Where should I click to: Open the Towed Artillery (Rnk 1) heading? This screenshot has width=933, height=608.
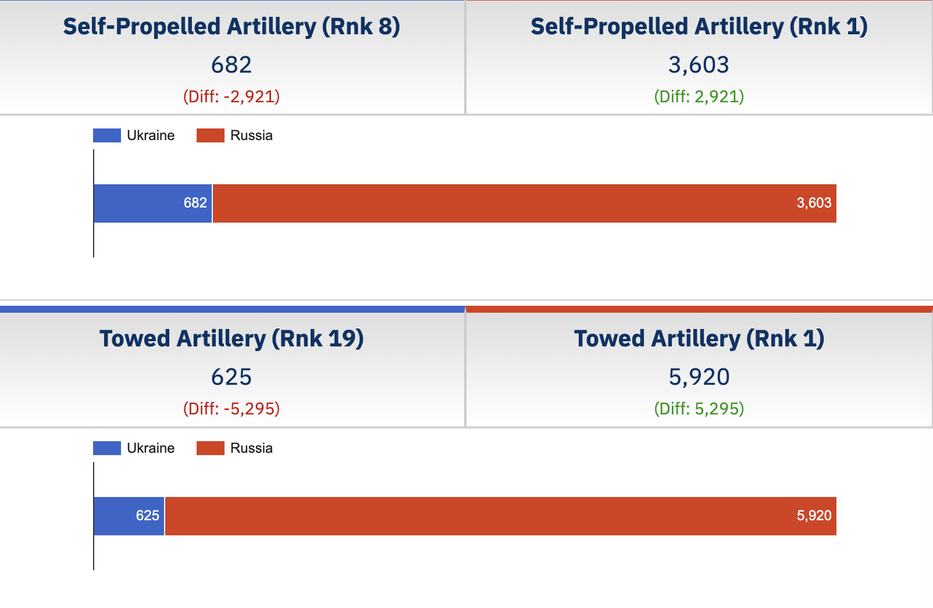tap(699, 339)
